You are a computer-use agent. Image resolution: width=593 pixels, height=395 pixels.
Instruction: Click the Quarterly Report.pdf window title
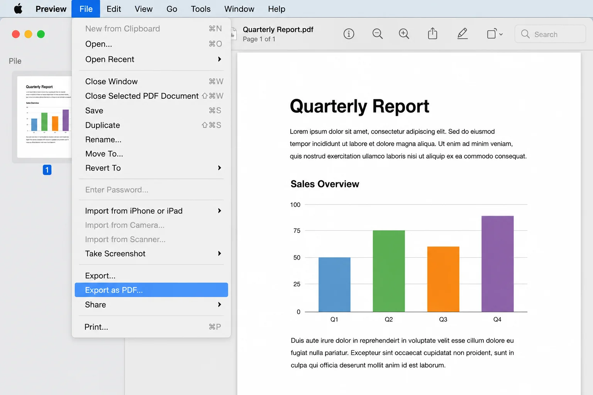(x=278, y=30)
